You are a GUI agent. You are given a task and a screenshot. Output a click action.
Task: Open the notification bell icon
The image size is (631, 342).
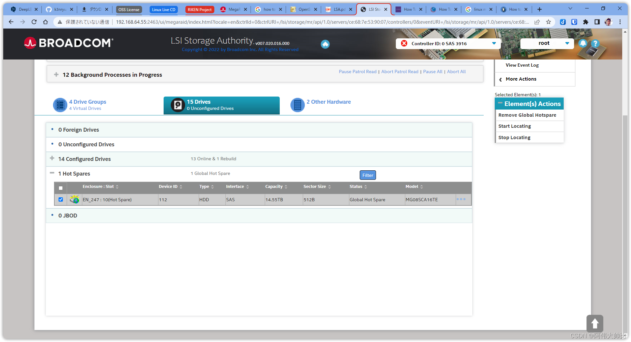click(583, 43)
